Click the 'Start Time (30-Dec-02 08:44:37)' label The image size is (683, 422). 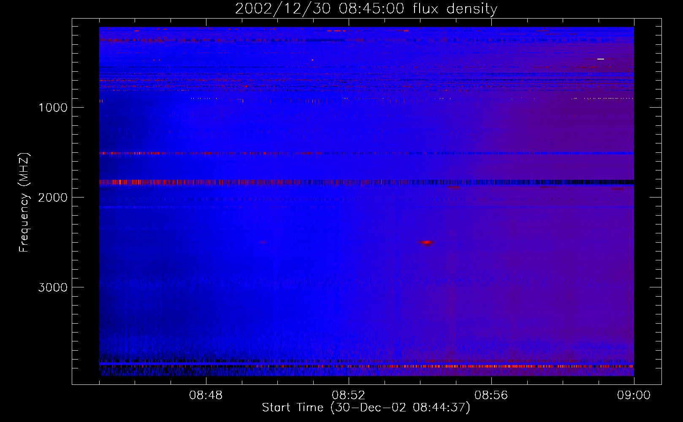click(366, 408)
